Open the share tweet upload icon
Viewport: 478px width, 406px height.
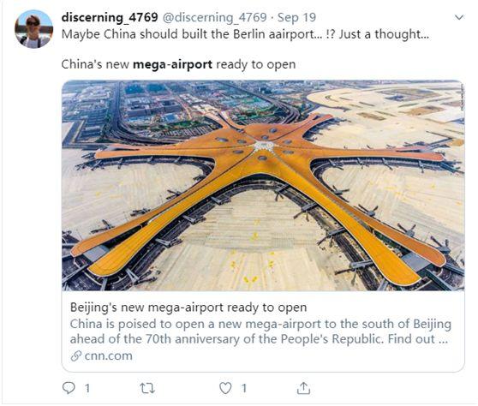(303, 388)
